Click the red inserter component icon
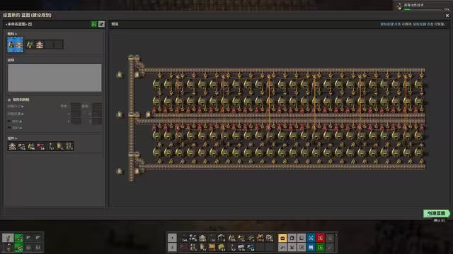This screenshot has height=254, width=453. [41, 146]
